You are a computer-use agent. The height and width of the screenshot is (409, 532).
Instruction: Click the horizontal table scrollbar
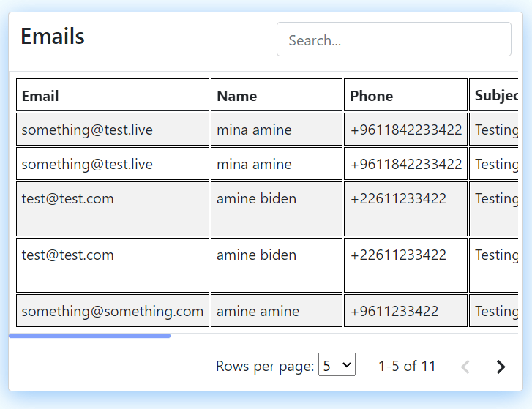tap(89, 336)
